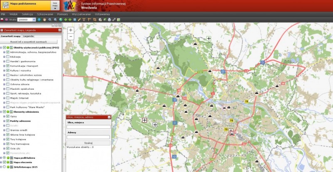The height and width of the screenshot is (172, 333).
Task: Select the zoom out magnifier tool
Action: tap(55, 20)
